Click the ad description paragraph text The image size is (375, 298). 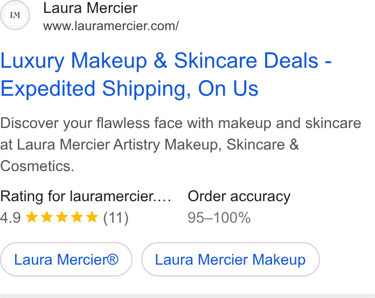click(180, 145)
